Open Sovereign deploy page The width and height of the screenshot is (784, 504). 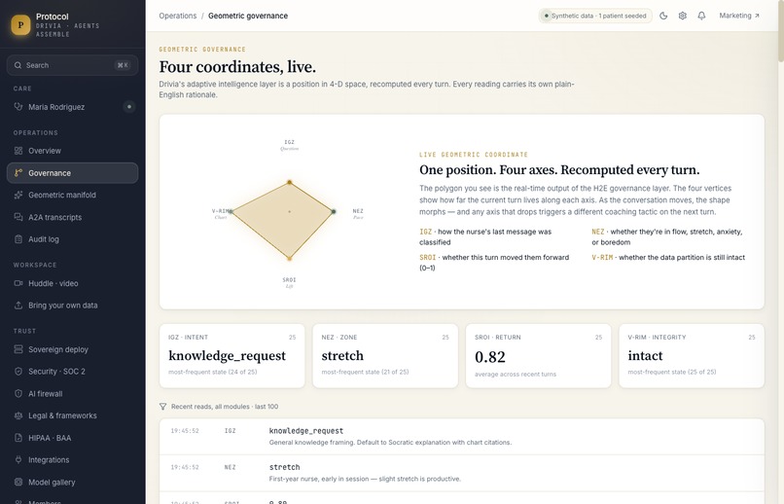[73, 349]
